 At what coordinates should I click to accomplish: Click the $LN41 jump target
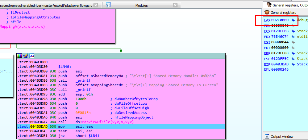pos(92,136)
